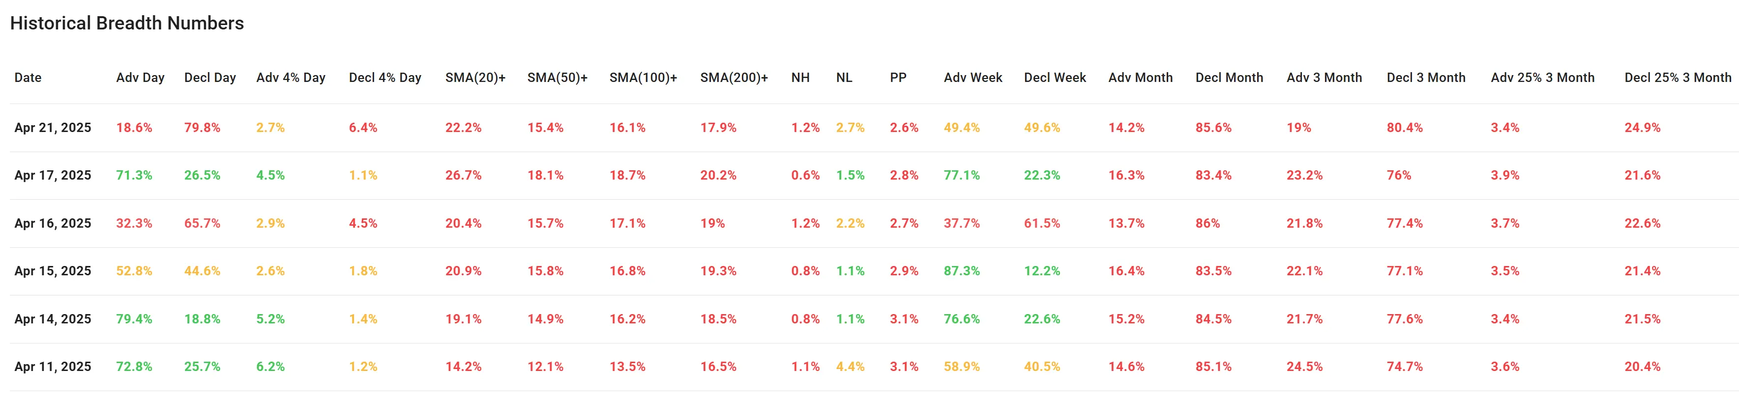Click the 87.3% Adv Week value

[961, 271]
